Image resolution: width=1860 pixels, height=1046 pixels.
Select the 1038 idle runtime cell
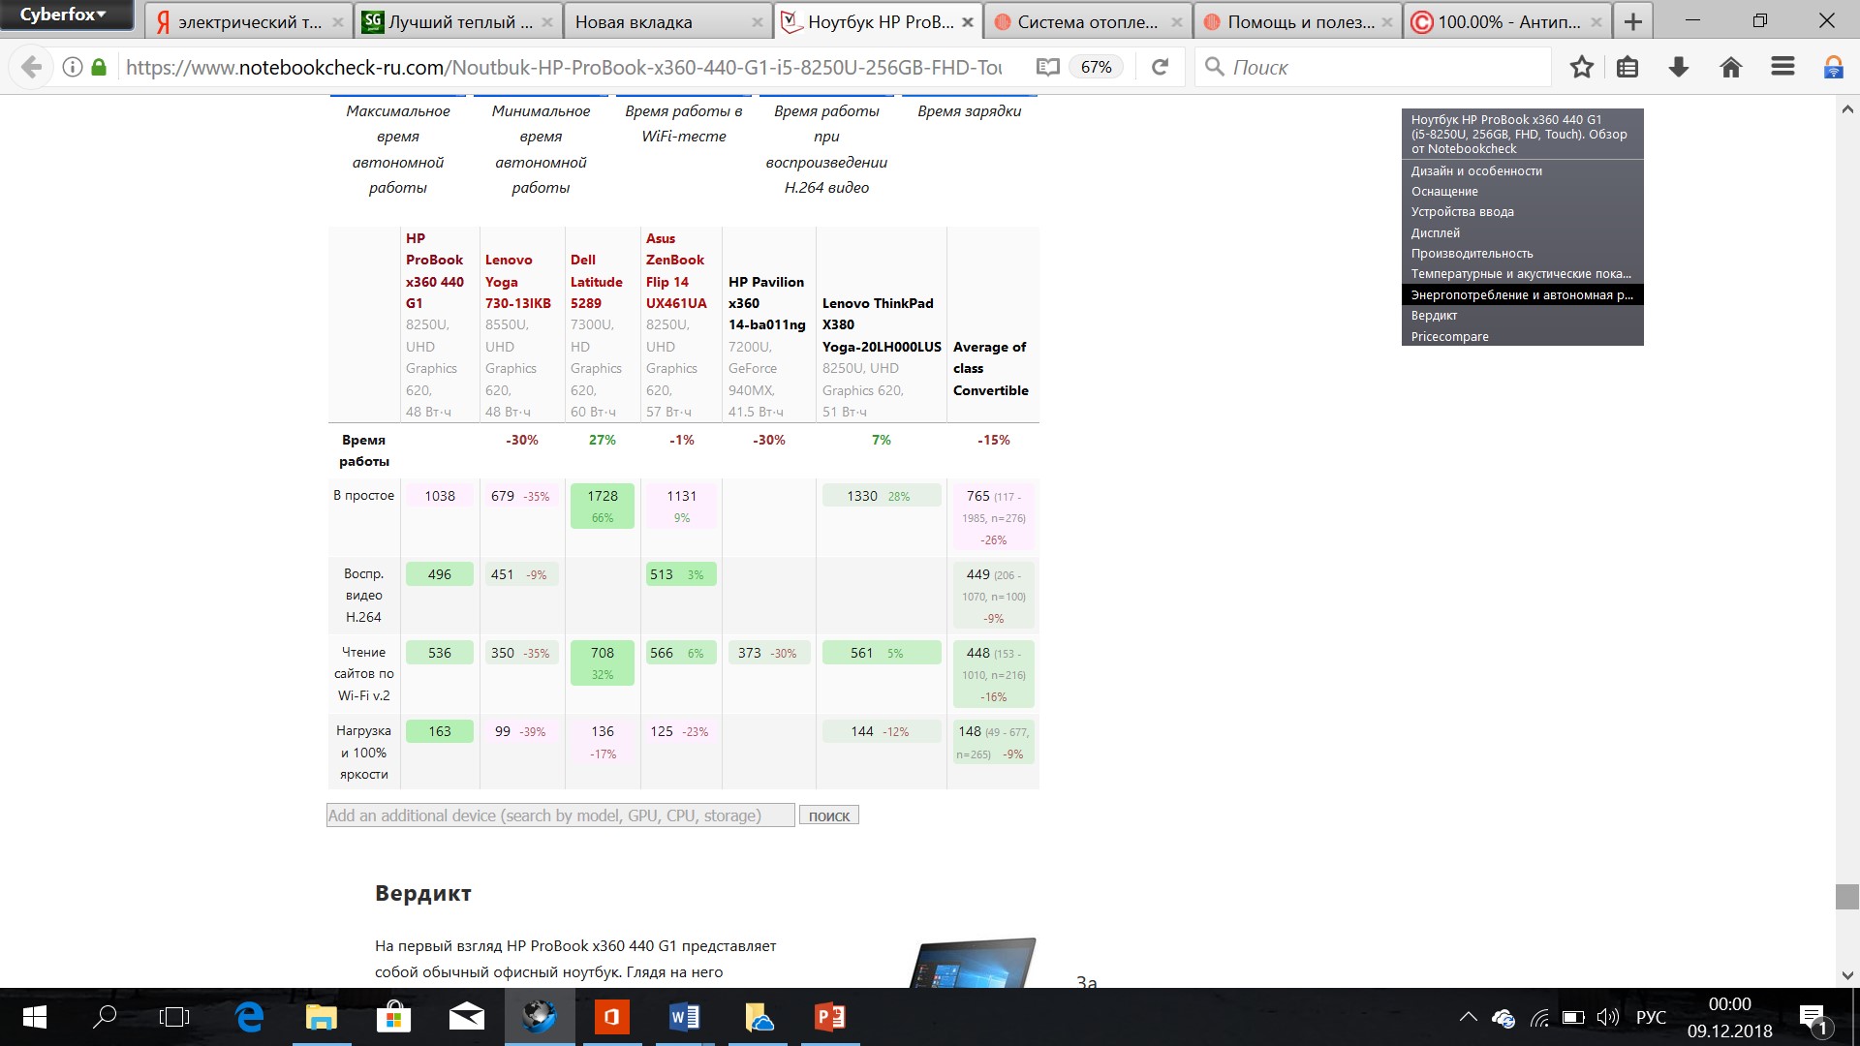tap(440, 495)
